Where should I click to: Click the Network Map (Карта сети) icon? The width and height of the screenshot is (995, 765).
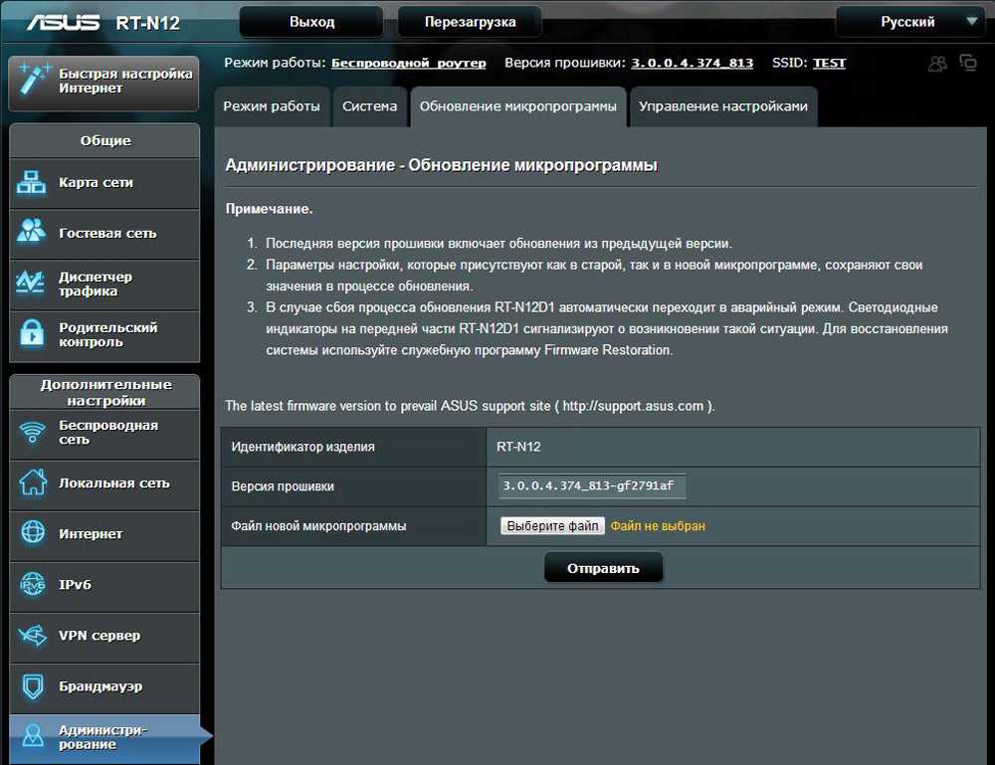click(31, 183)
